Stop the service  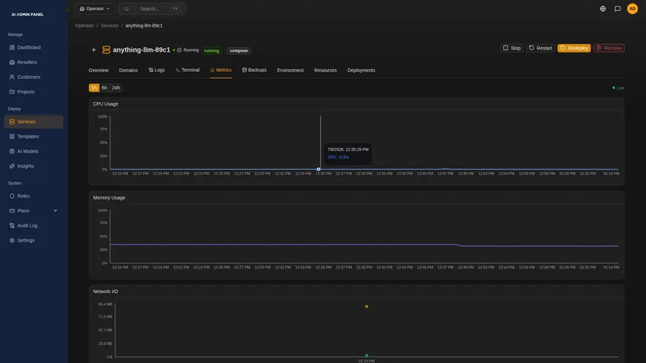tap(511, 48)
